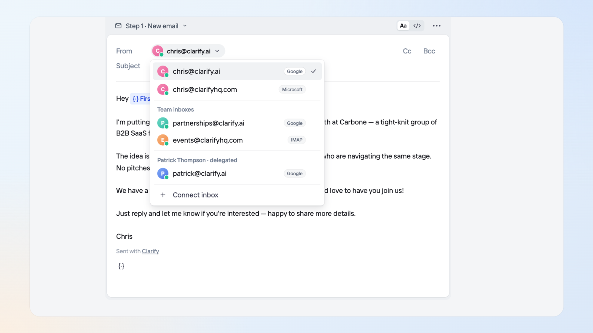The height and width of the screenshot is (333, 593).
Task: Click Connect inbox
Action: pyautogui.click(x=237, y=195)
